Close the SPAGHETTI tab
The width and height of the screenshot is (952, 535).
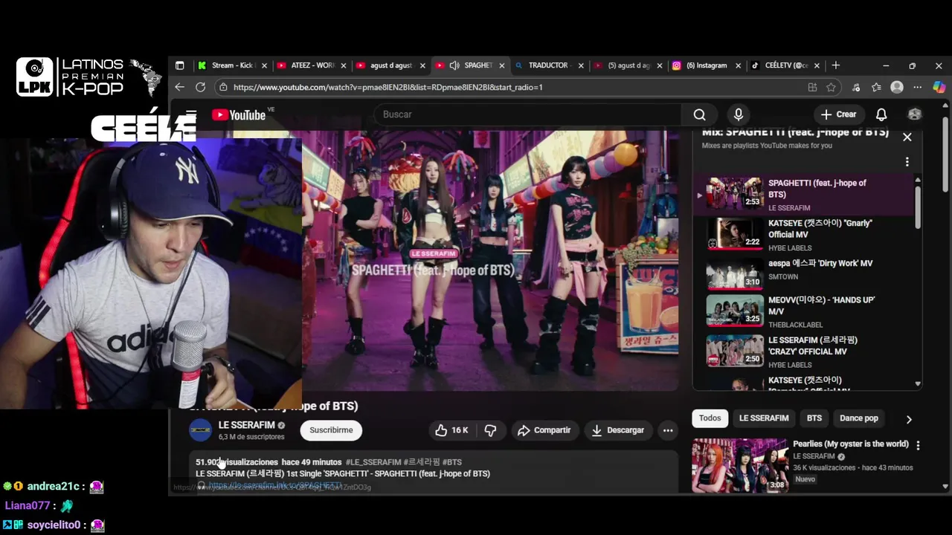point(501,65)
